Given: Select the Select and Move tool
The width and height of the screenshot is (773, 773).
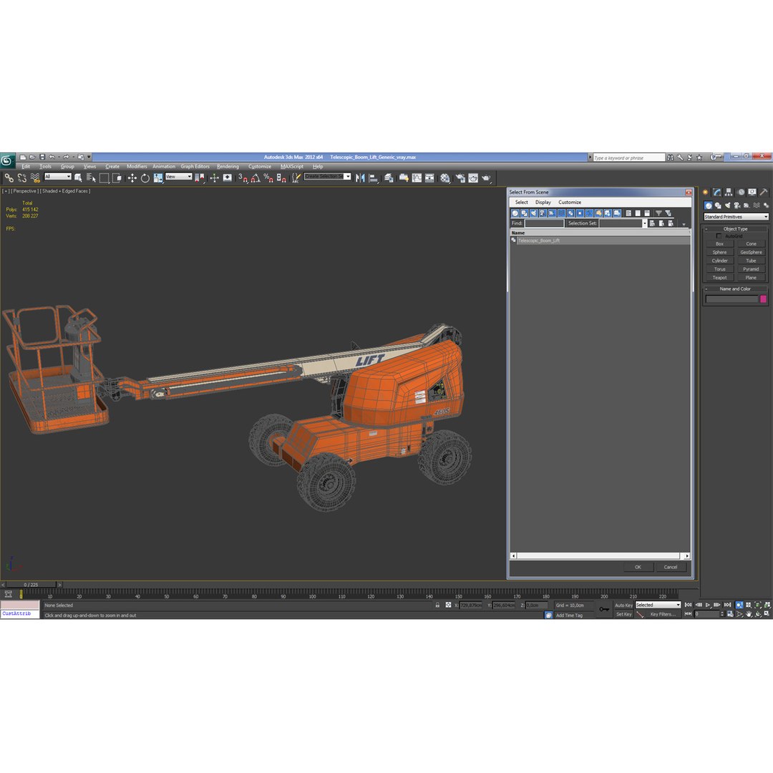Looking at the screenshot, I should coord(132,178).
